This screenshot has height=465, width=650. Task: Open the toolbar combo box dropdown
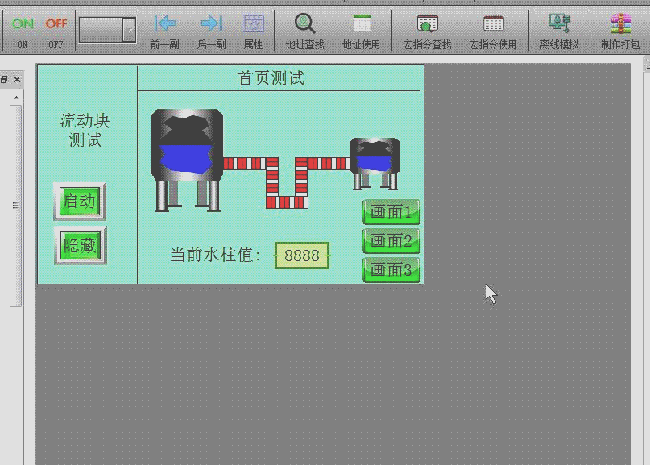click(129, 30)
